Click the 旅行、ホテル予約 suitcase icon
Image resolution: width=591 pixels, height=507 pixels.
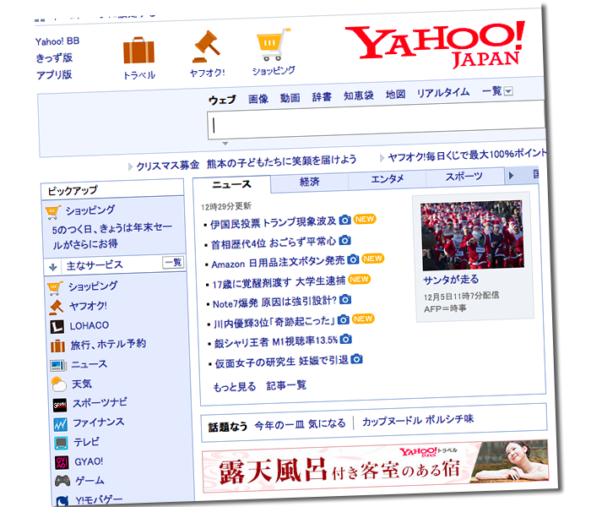click(57, 346)
